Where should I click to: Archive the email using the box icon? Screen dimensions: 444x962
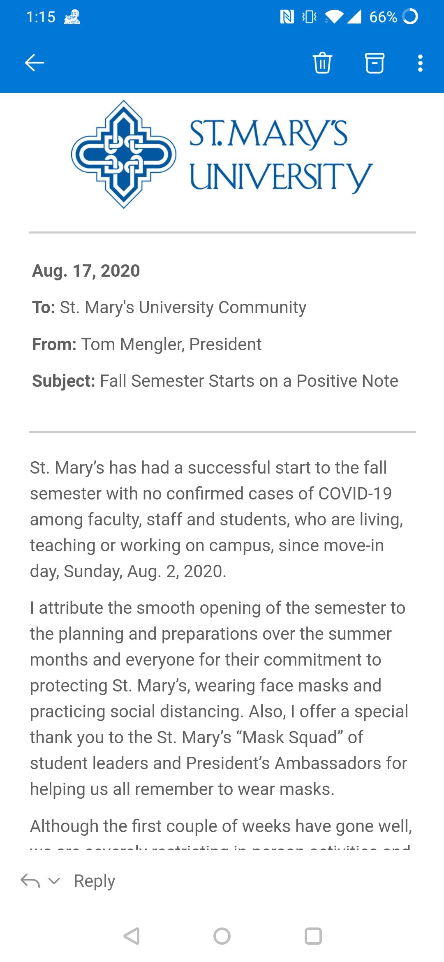pyautogui.click(x=375, y=63)
